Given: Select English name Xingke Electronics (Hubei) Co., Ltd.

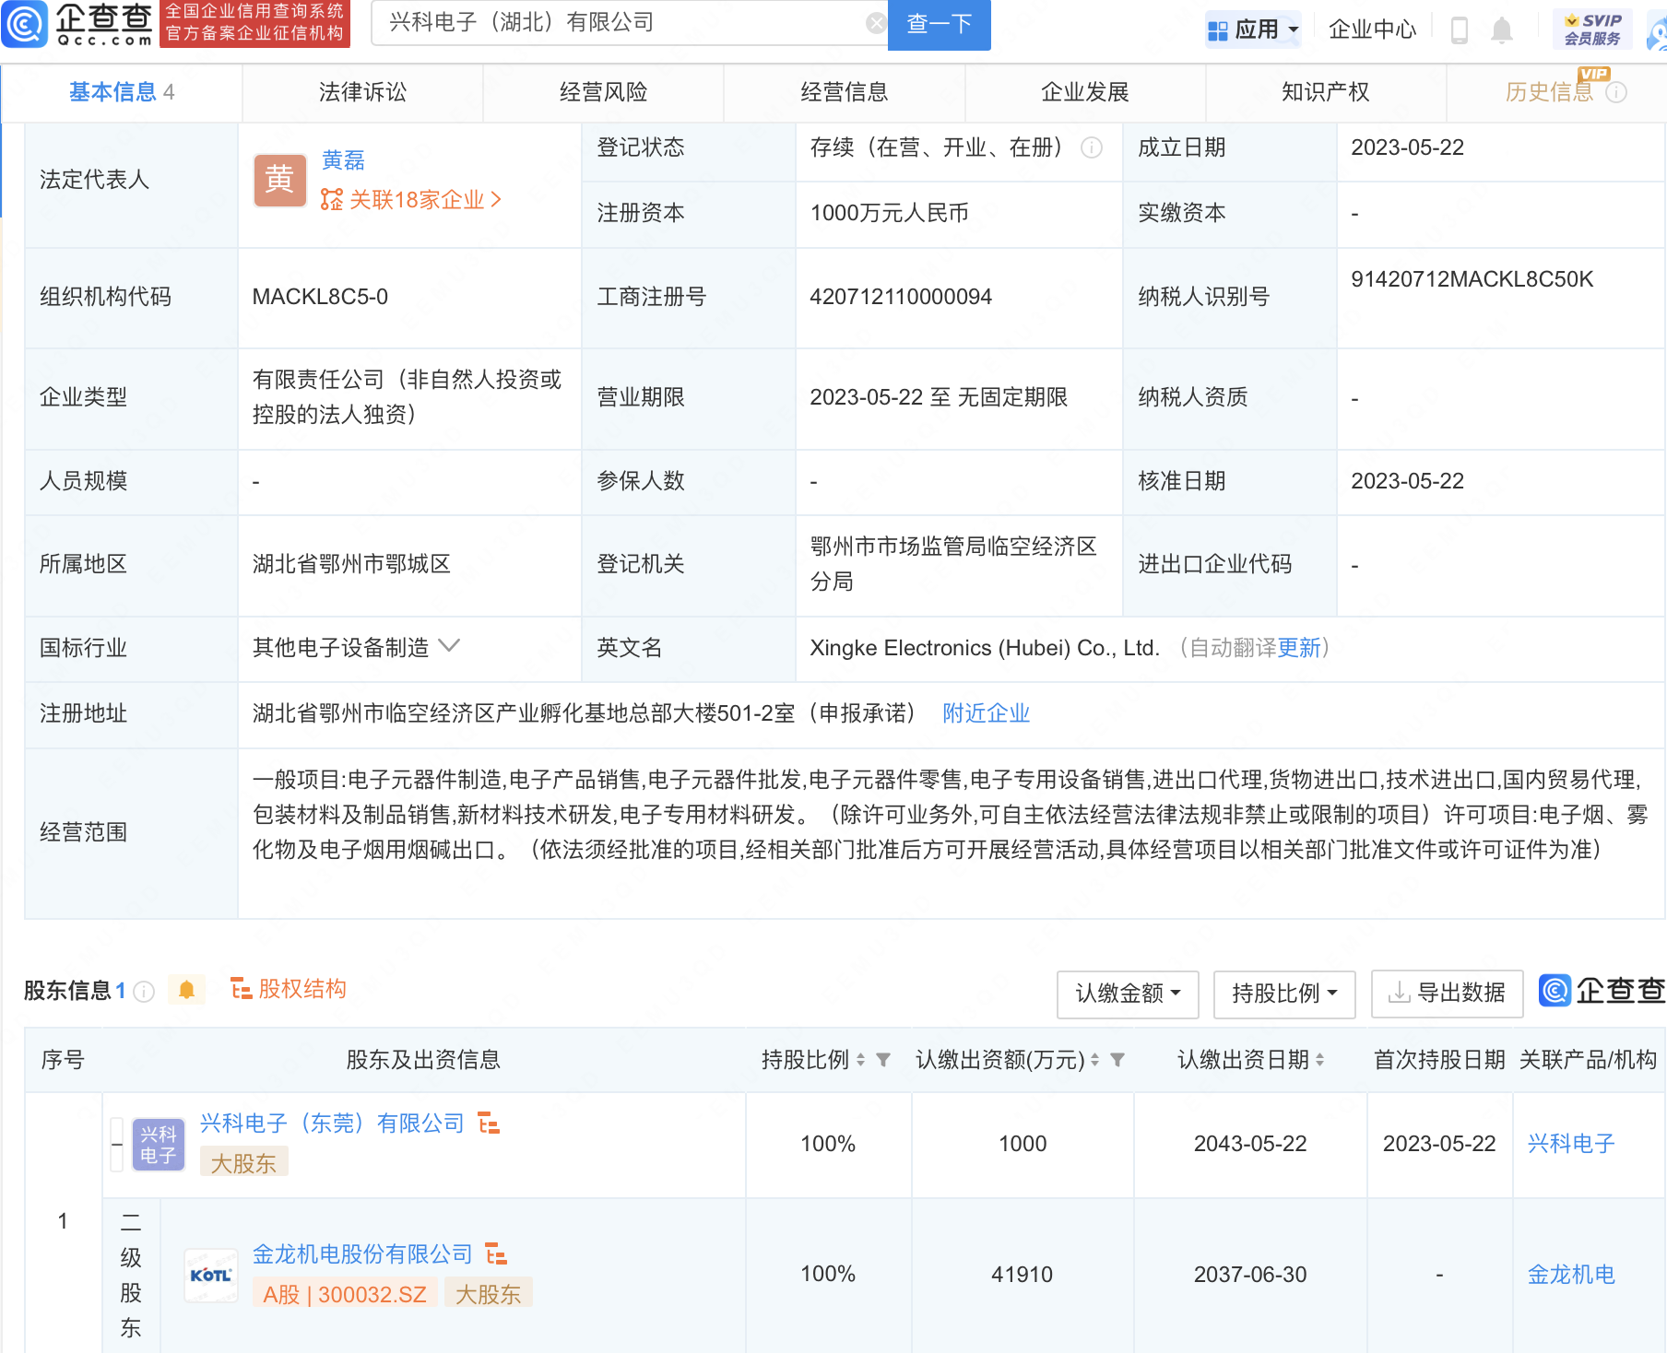Looking at the screenshot, I should tap(985, 648).
